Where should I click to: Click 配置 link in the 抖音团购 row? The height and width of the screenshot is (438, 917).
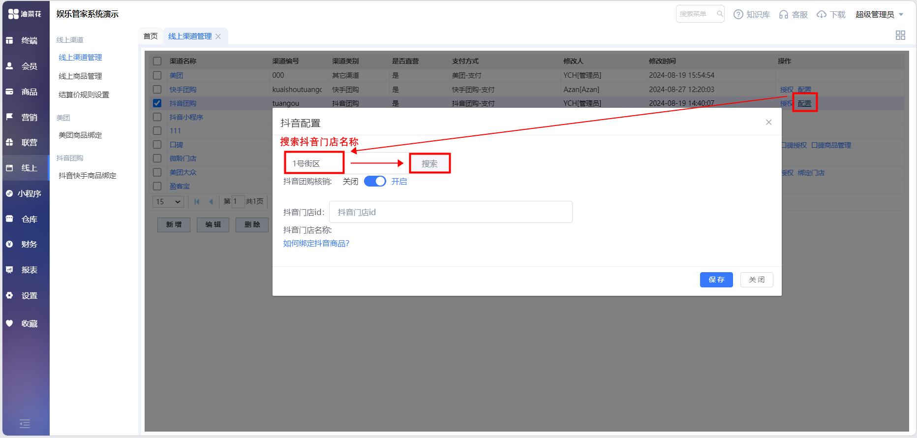pyautogui.click(x=804, y=103)
